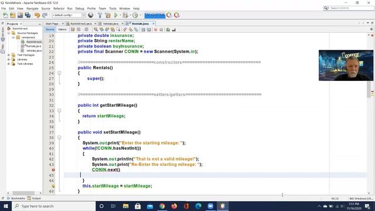Click the globe browser icon in toolbar
Image resolution: width=375 pixels, height=211 pixels.
pyautogui.click(x=91, y=15)
